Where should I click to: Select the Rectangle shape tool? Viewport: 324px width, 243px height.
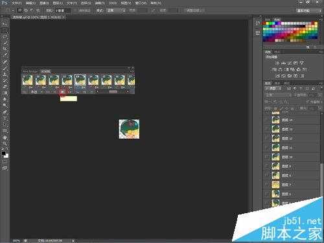5,131
